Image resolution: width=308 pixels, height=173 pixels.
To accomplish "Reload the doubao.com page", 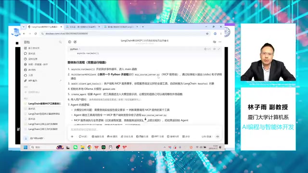I will click(x=36, y=34).
